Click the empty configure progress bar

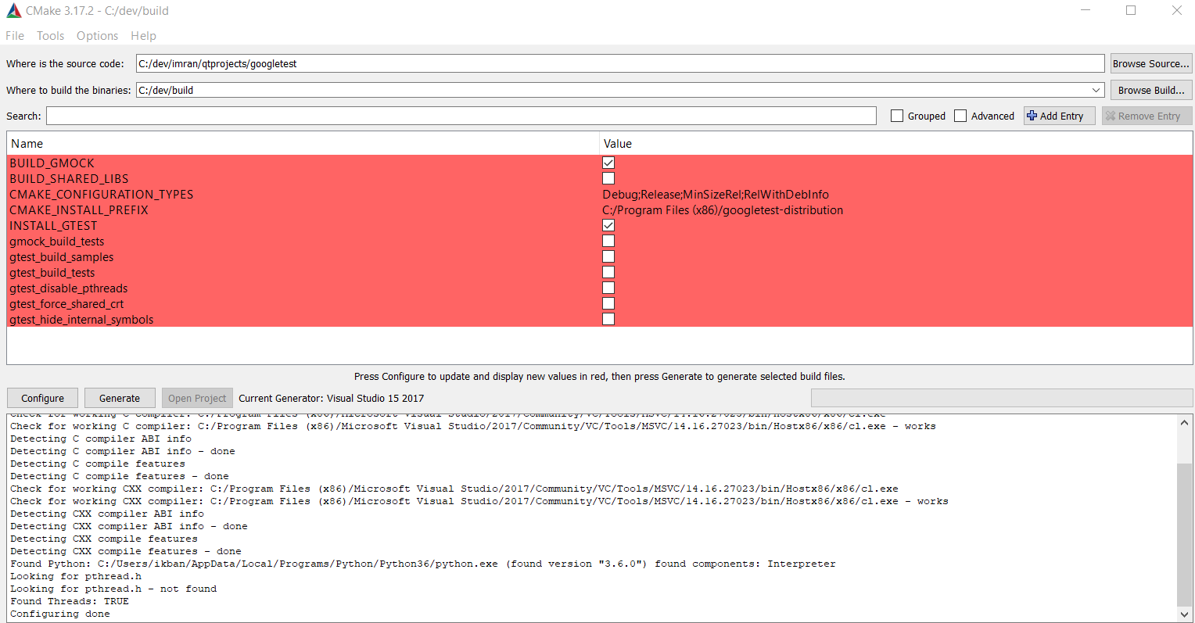click(x=1002, y=398)
